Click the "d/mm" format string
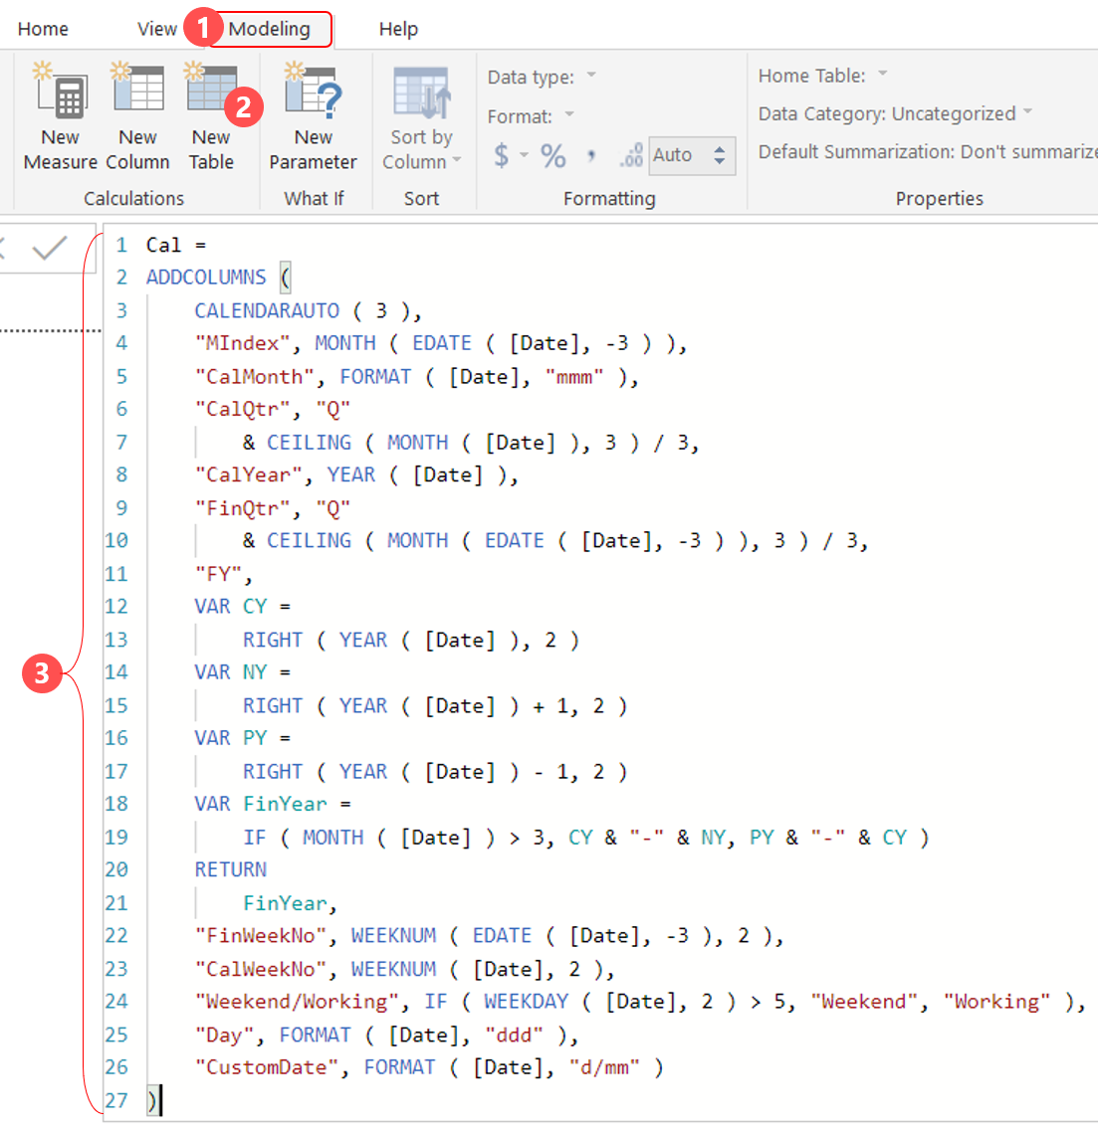Image resolution: width=1098 pixels, height=1134 pixels. pyautogui.click(x=604, y=1066)
